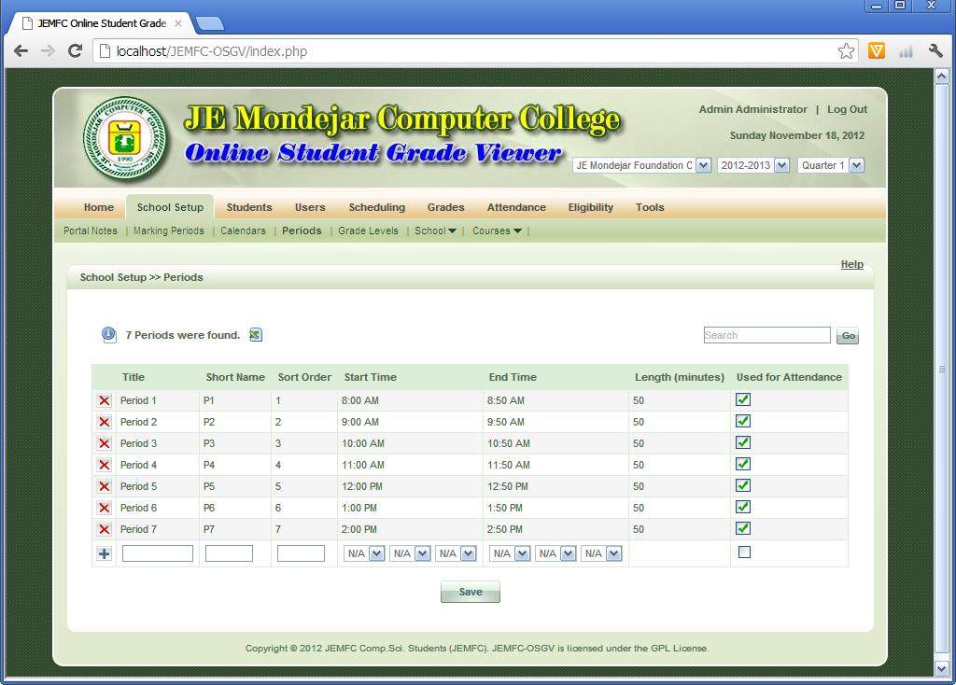This screenshot has width=956, height=685.
Task: Bookmark the page with the star icon
Action: tap(846, 50)
